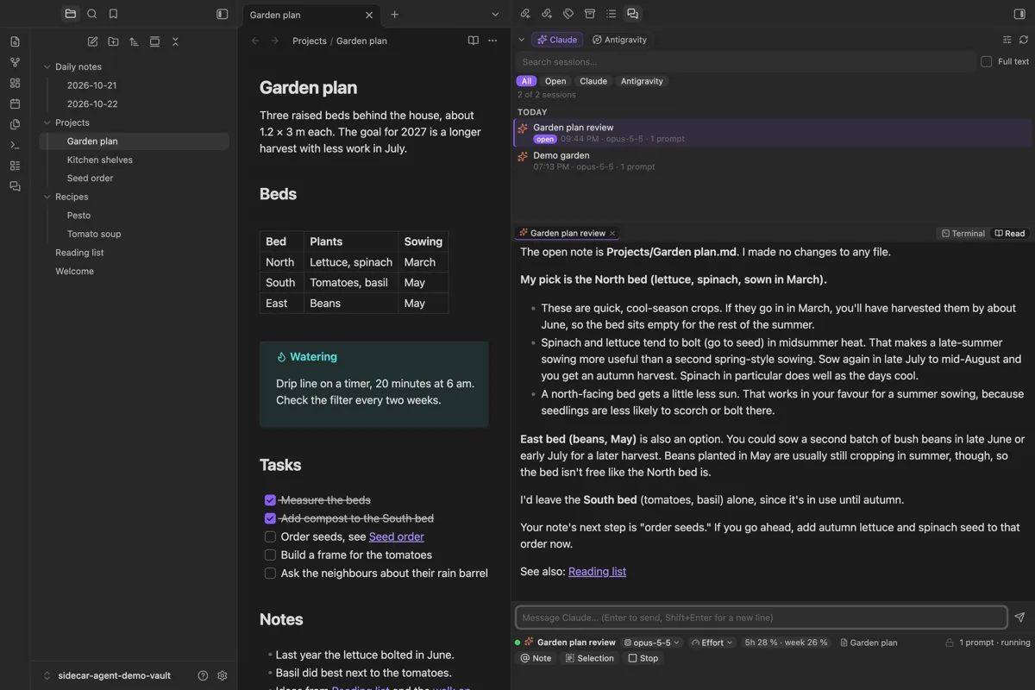Switch session view to Terminal mode
Screen dimensions: 1035x690
tap(963, 233)
